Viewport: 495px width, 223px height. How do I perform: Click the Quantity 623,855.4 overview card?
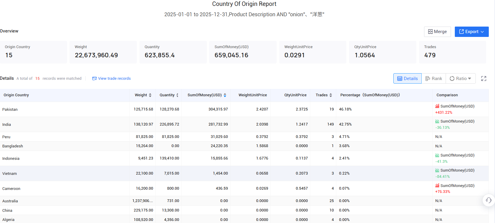pos(173,52)
